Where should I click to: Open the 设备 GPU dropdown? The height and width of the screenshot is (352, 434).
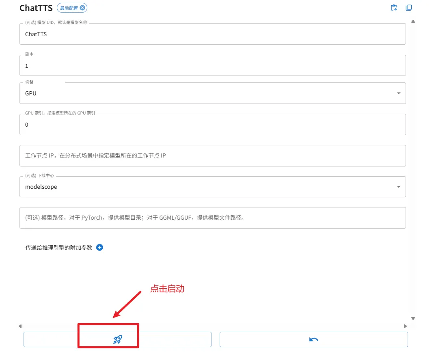[213, 93]
